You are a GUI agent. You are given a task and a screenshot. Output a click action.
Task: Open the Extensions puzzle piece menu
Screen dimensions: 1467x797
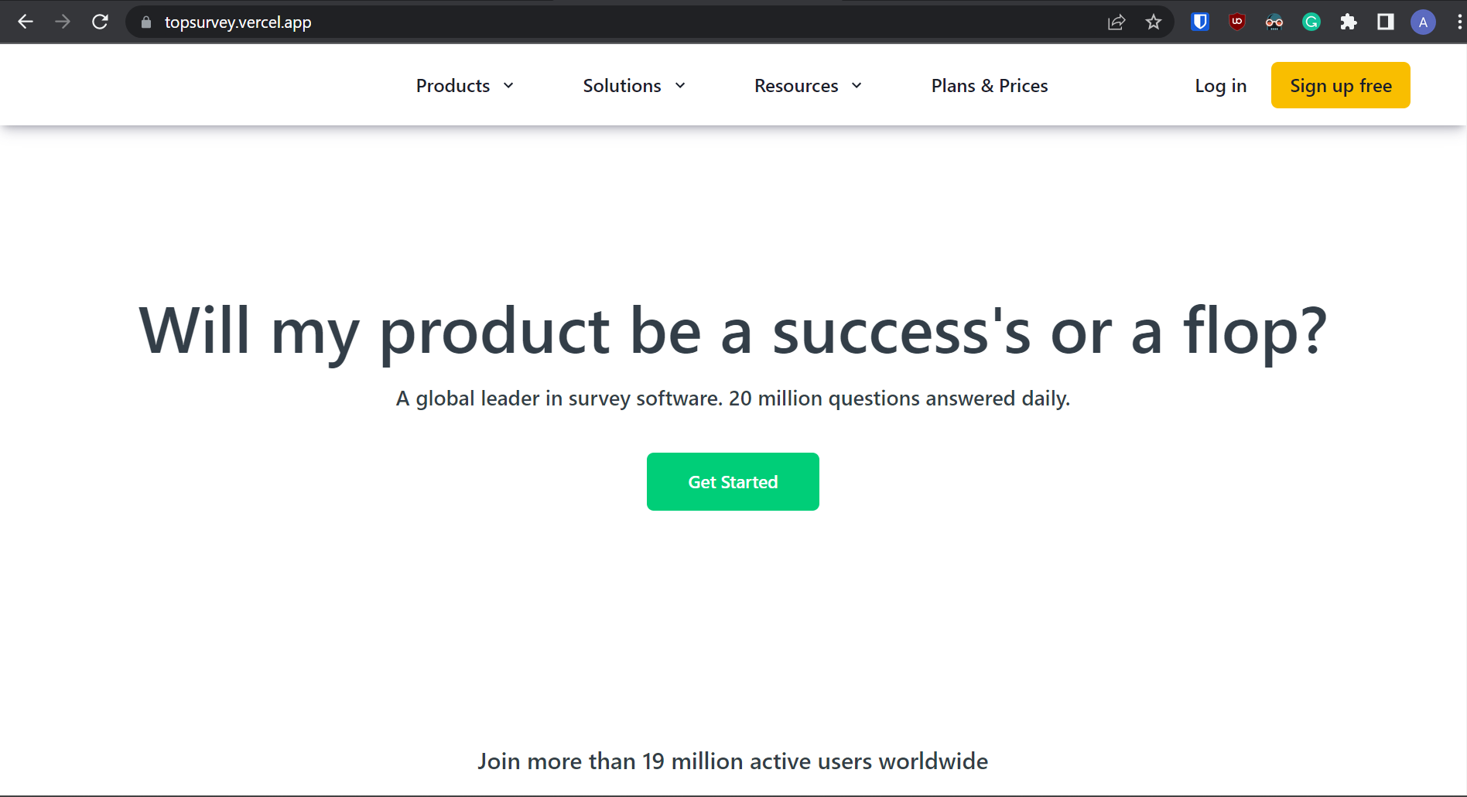tap(1349, 22)
